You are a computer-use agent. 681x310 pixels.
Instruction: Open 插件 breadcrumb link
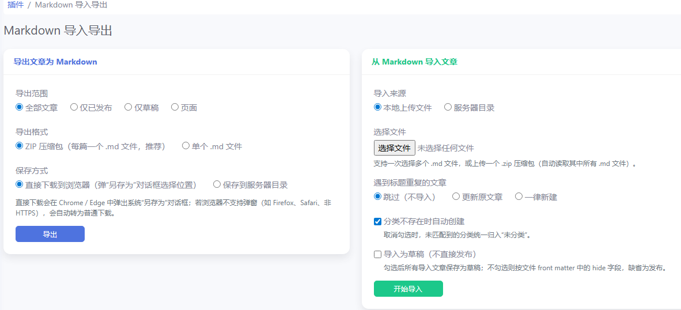(x=15, y=5)
